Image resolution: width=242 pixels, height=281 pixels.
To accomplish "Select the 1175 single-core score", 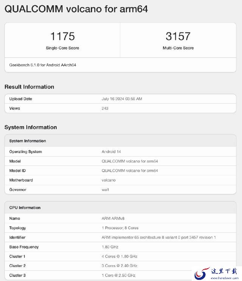I will pos(62,36).
